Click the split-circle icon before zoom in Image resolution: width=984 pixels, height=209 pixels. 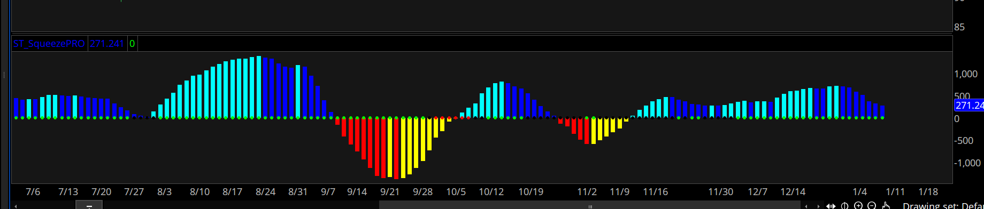(x=845, y=206)
